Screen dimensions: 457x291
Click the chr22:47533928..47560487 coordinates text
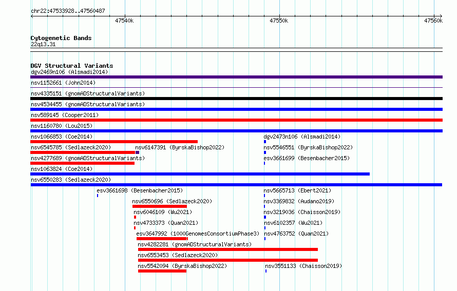68,11
